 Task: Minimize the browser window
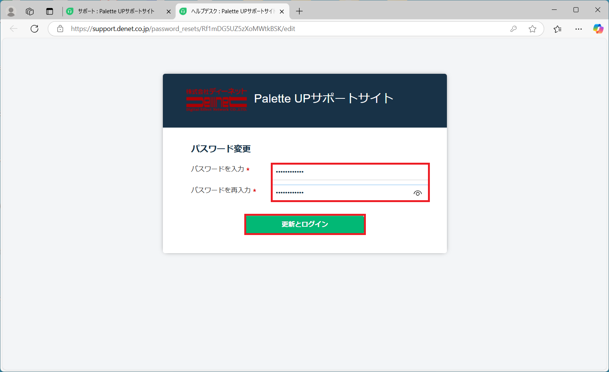click(554, 10)
